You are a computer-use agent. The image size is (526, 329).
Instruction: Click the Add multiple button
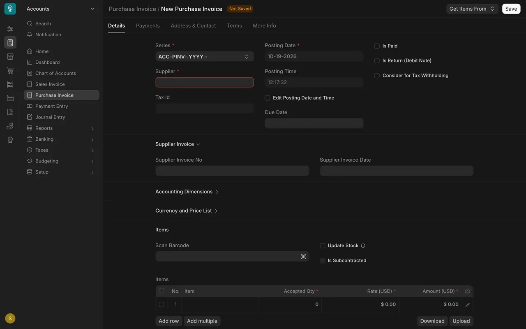point(202,321)
